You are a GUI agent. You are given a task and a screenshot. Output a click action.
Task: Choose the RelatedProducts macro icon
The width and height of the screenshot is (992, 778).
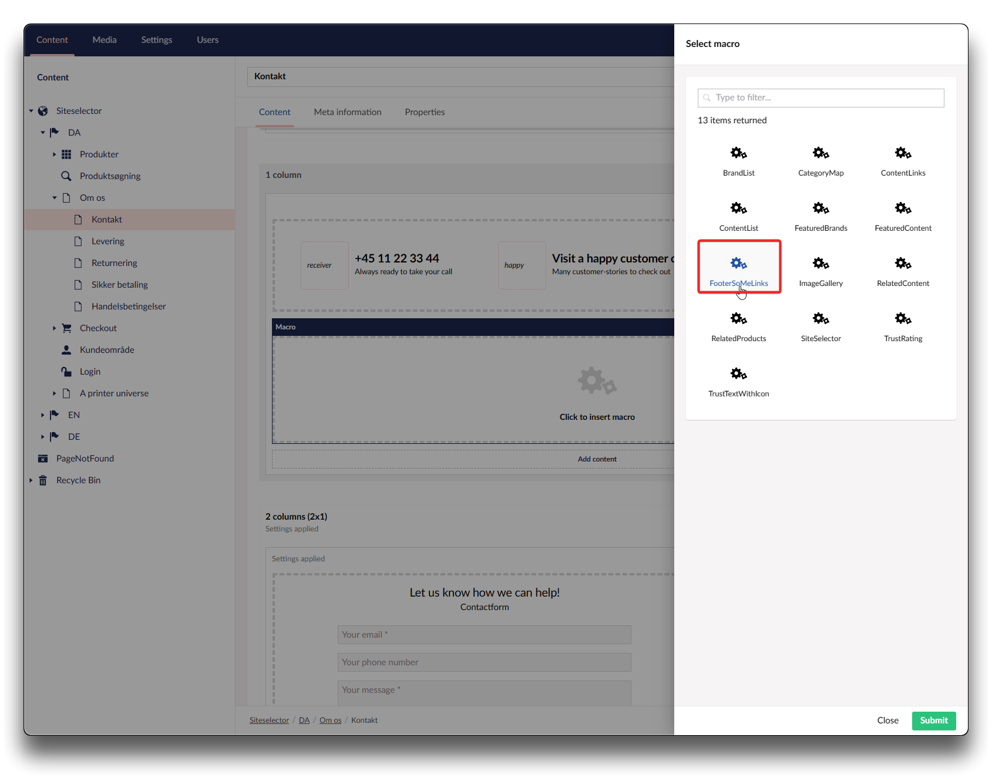[738, 319]
